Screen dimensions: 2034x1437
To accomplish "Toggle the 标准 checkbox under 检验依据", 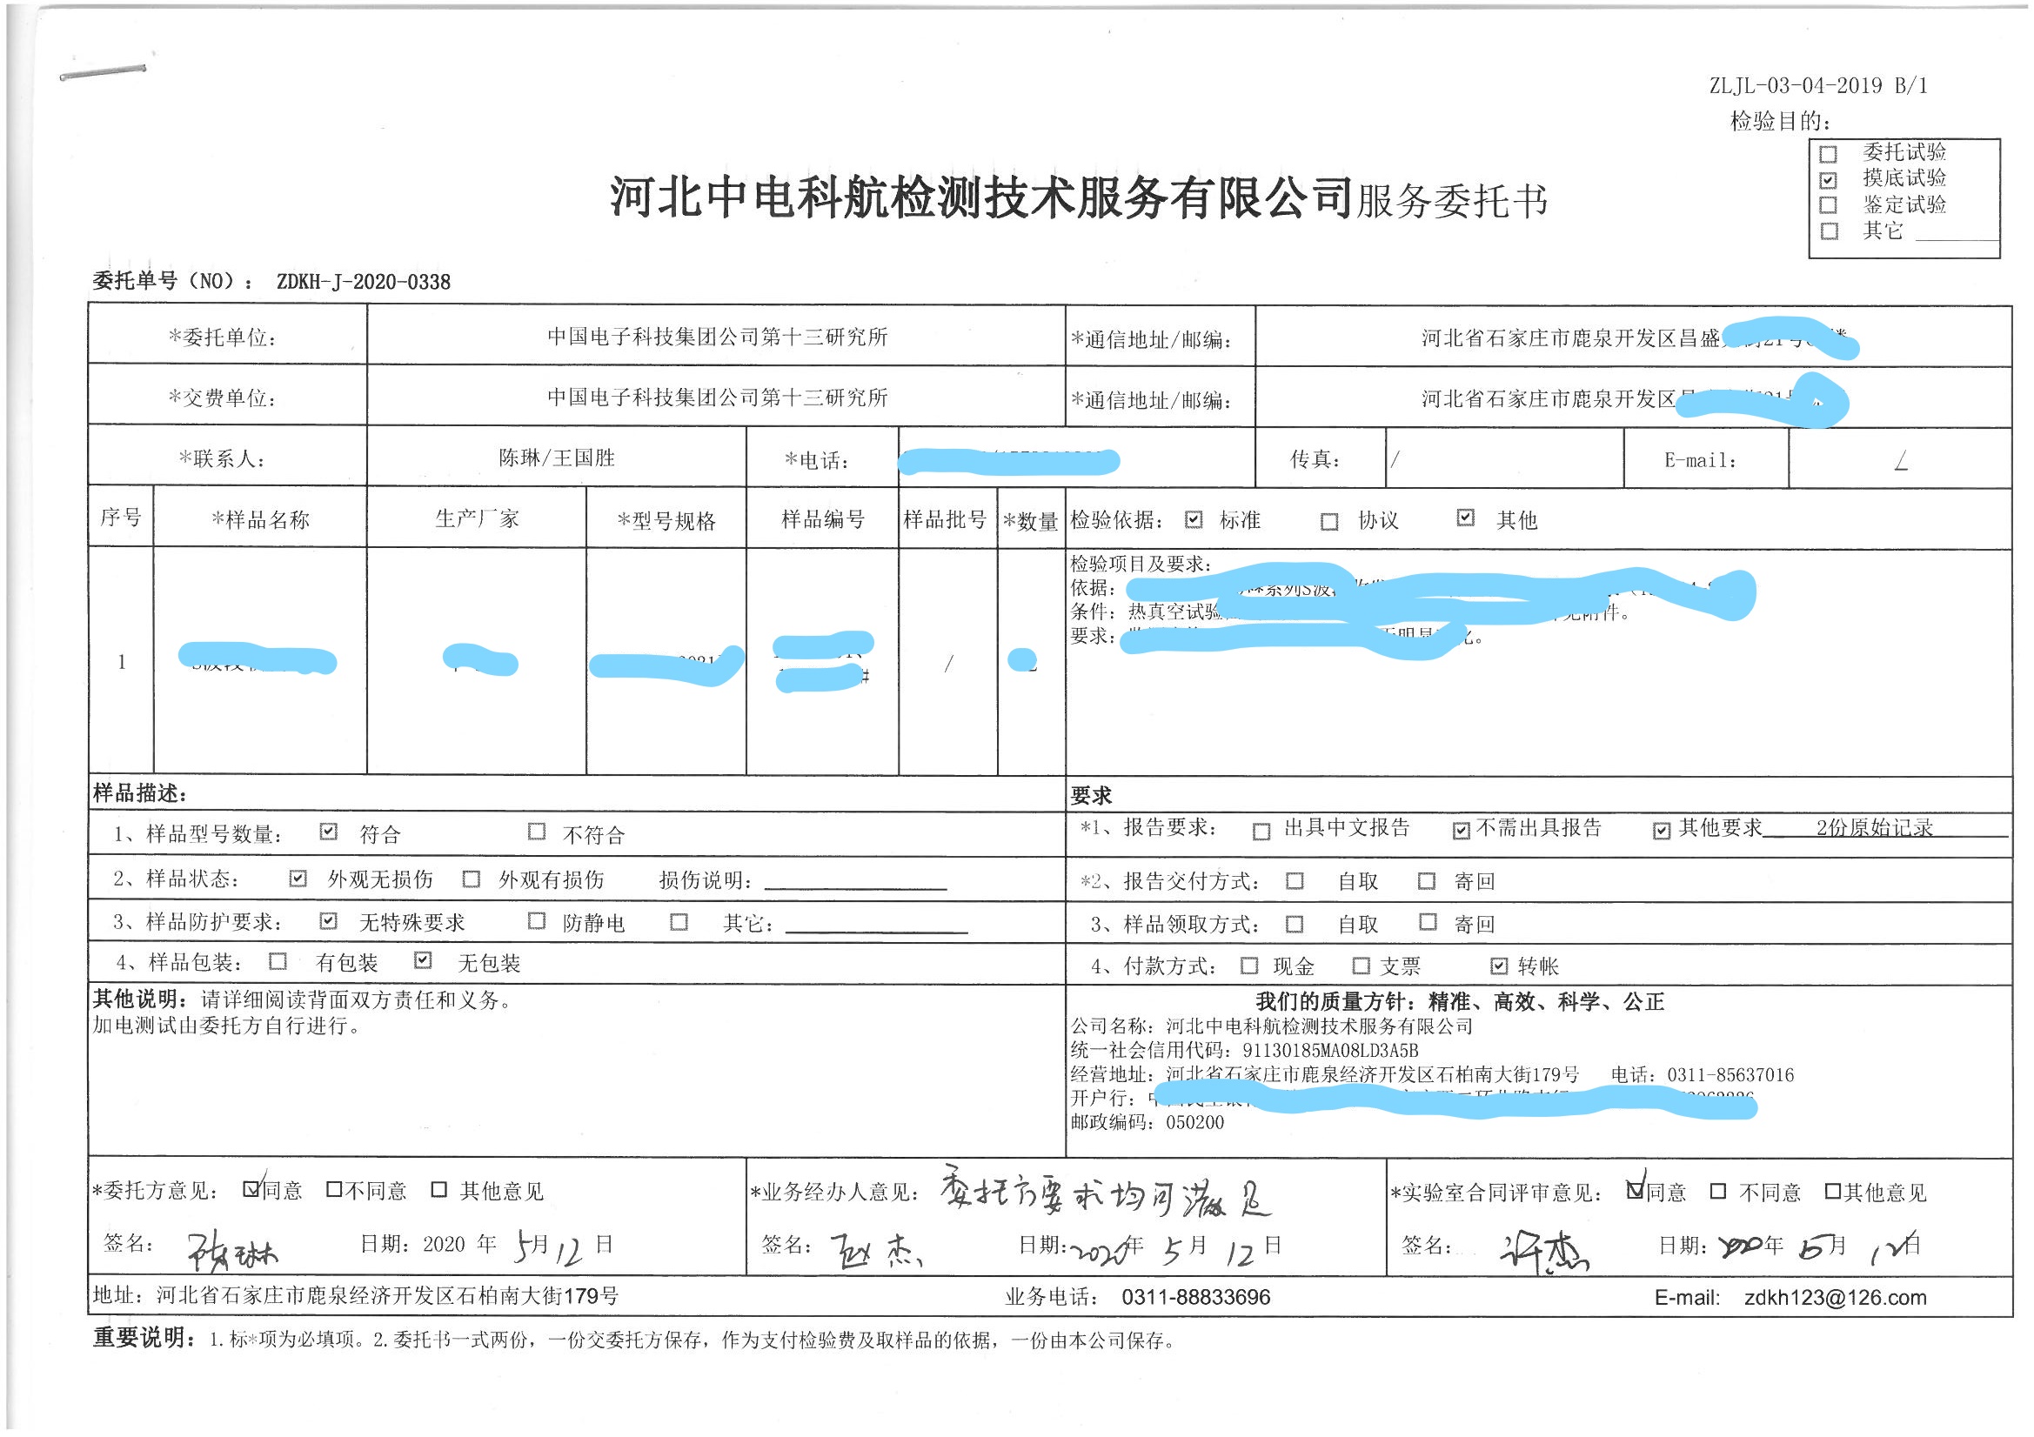I will pos(1194,520).
